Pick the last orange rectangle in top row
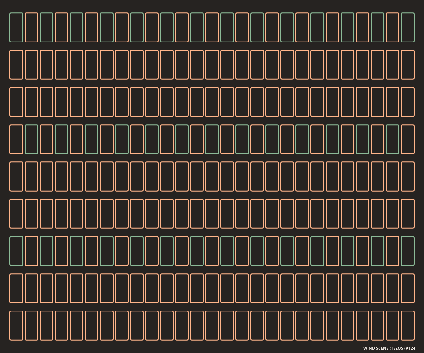The height and width of the screenshot is (353, 424). click(393, 27)
